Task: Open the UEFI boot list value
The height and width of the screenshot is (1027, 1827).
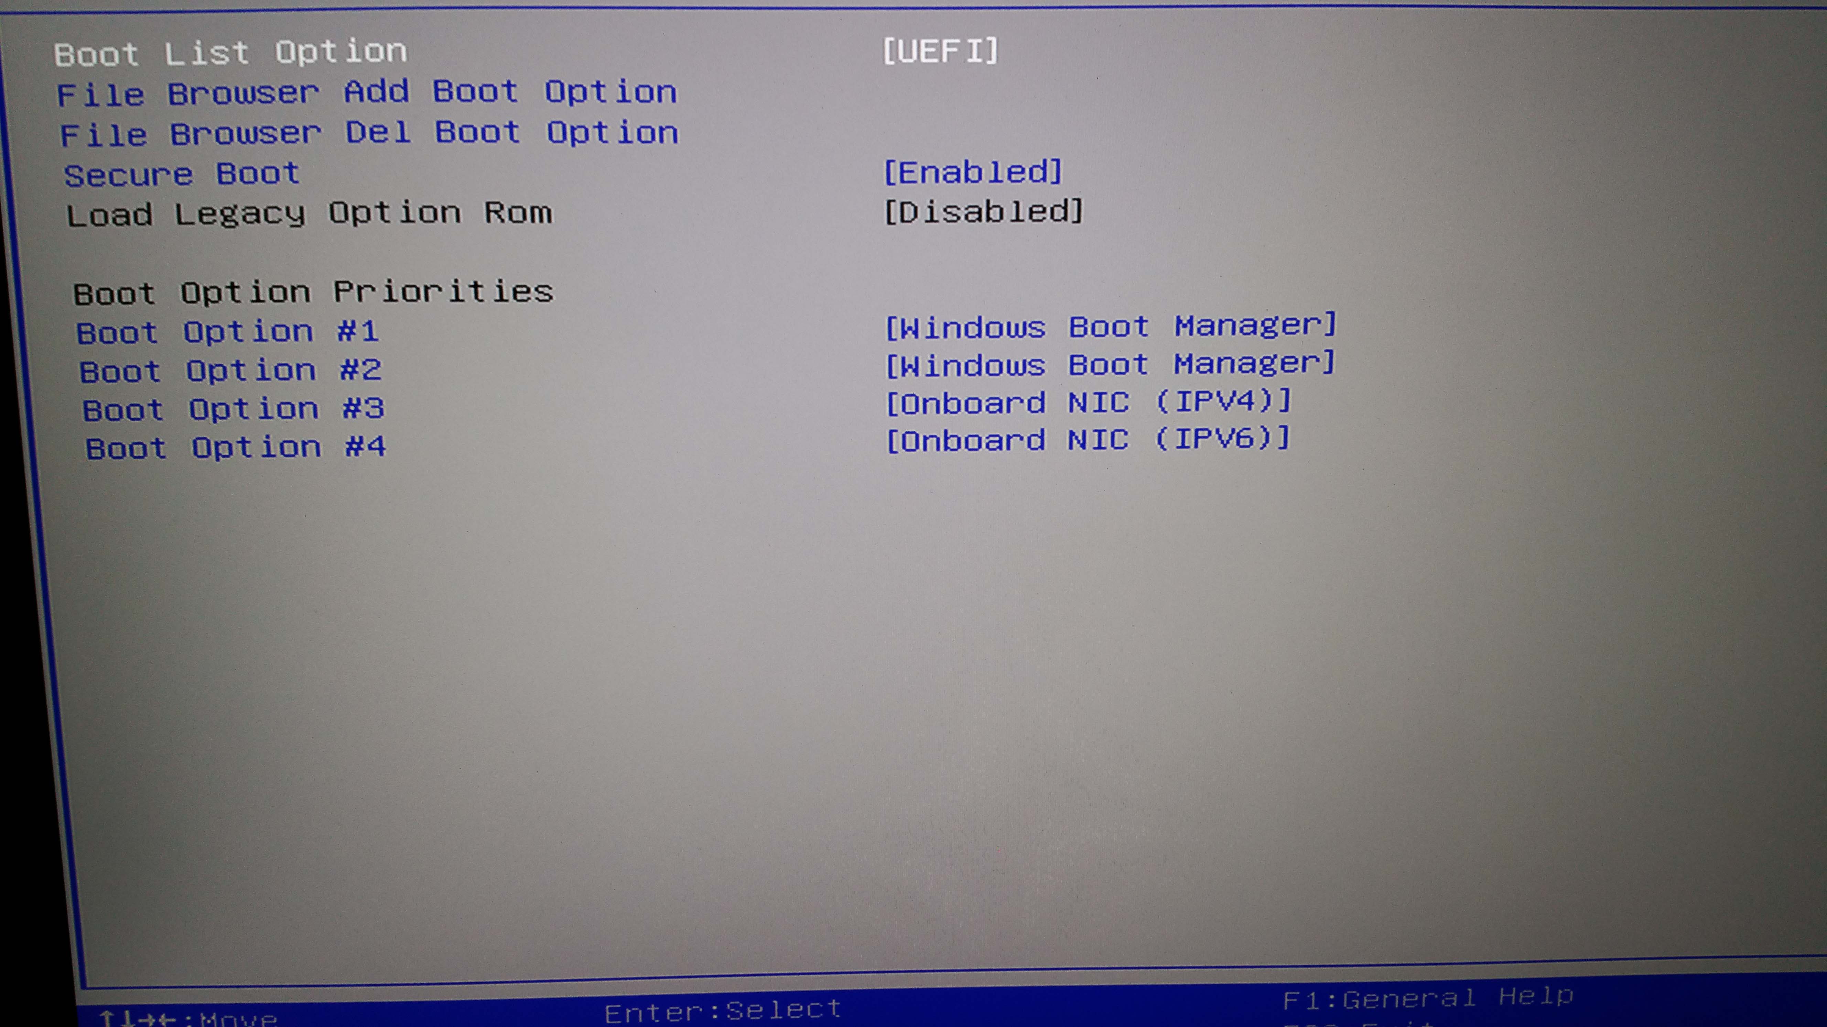Action: 940,51
